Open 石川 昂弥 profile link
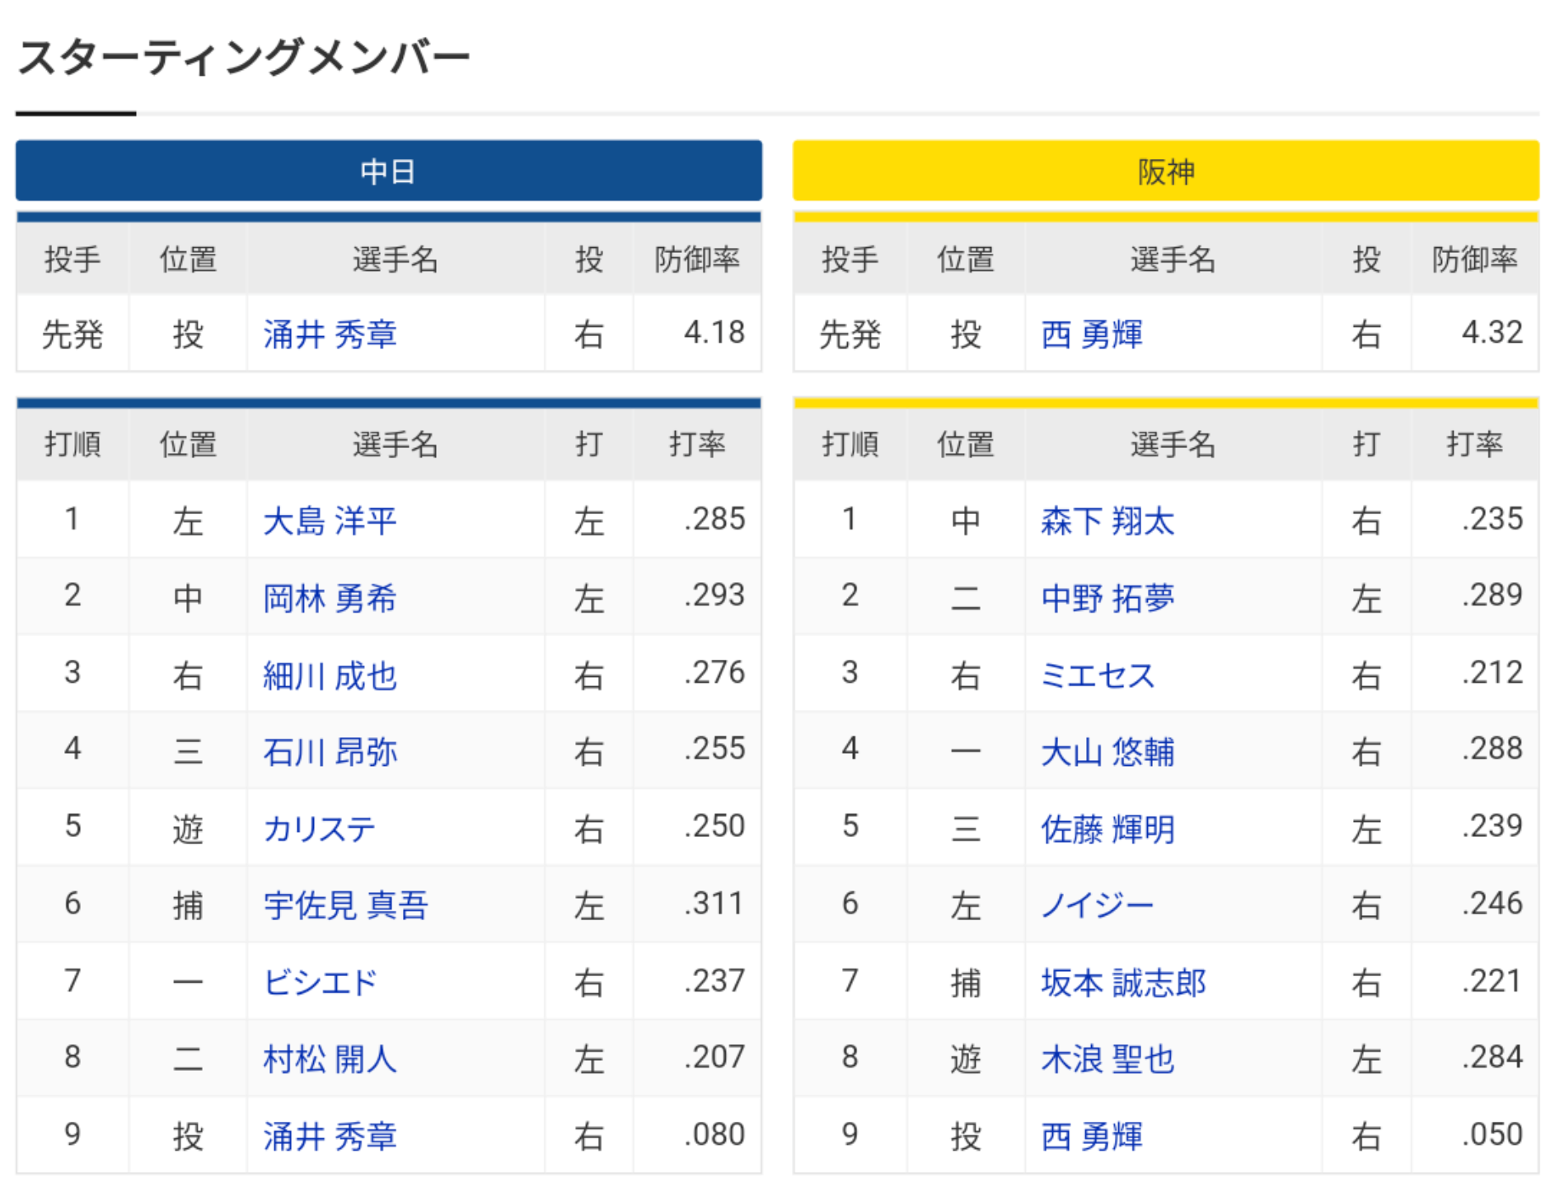 click(x=330, y=751)
